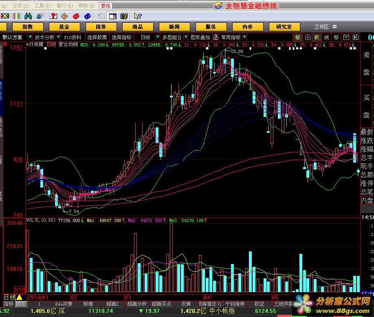Open the striped color bars tool
The image size is (374, 317).
click(16, 16)
